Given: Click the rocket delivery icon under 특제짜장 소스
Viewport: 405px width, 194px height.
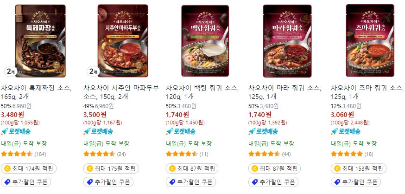Looking at the screenshot, I should (x=4, y=131).
